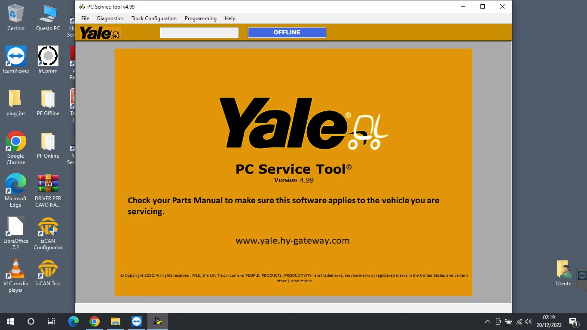Viewport: 587px width, 330px height.
Task: Select the Questo PC desktop icon
Action: pyautogui.click(x=48, y=18)
